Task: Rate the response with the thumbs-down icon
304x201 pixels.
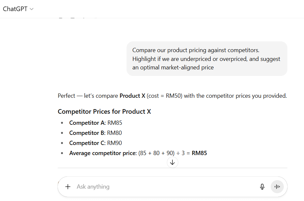Action: pyautogui.click(x=84, y=16)
